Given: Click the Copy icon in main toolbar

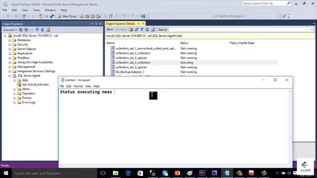Looking at the screenshot, I should tap(111, 16).
